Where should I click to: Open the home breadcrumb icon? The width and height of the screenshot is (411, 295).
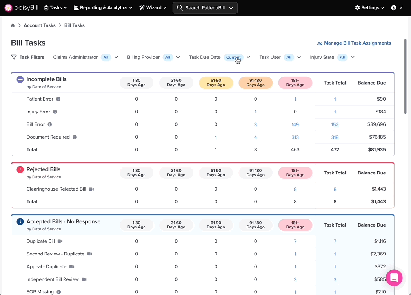click(13, 25)
